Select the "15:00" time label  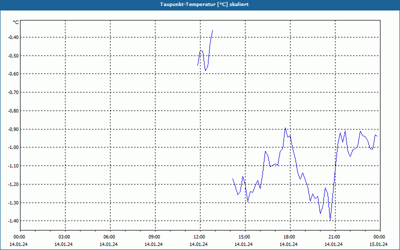click(x=245, y=237)
